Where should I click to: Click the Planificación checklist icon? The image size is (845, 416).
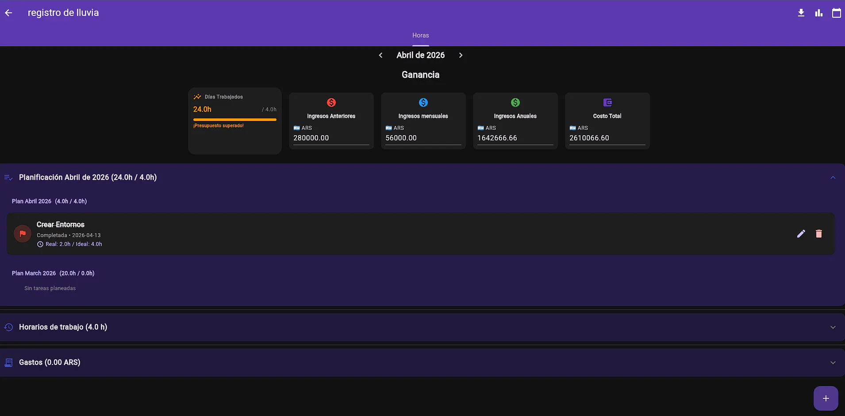(x=8, y=178)
